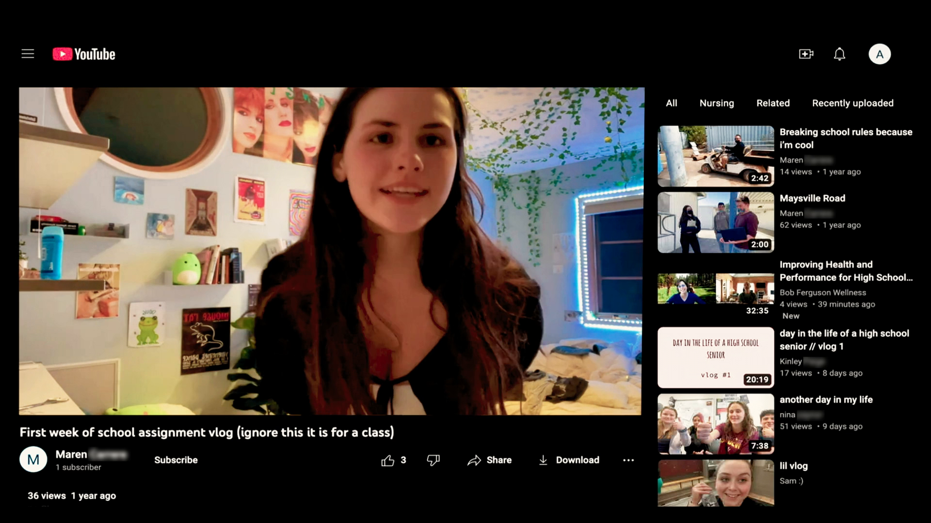931x523 pixels.
Task: Open the Bob Ferguson Wellness channel link
Action: coord(822,292)
